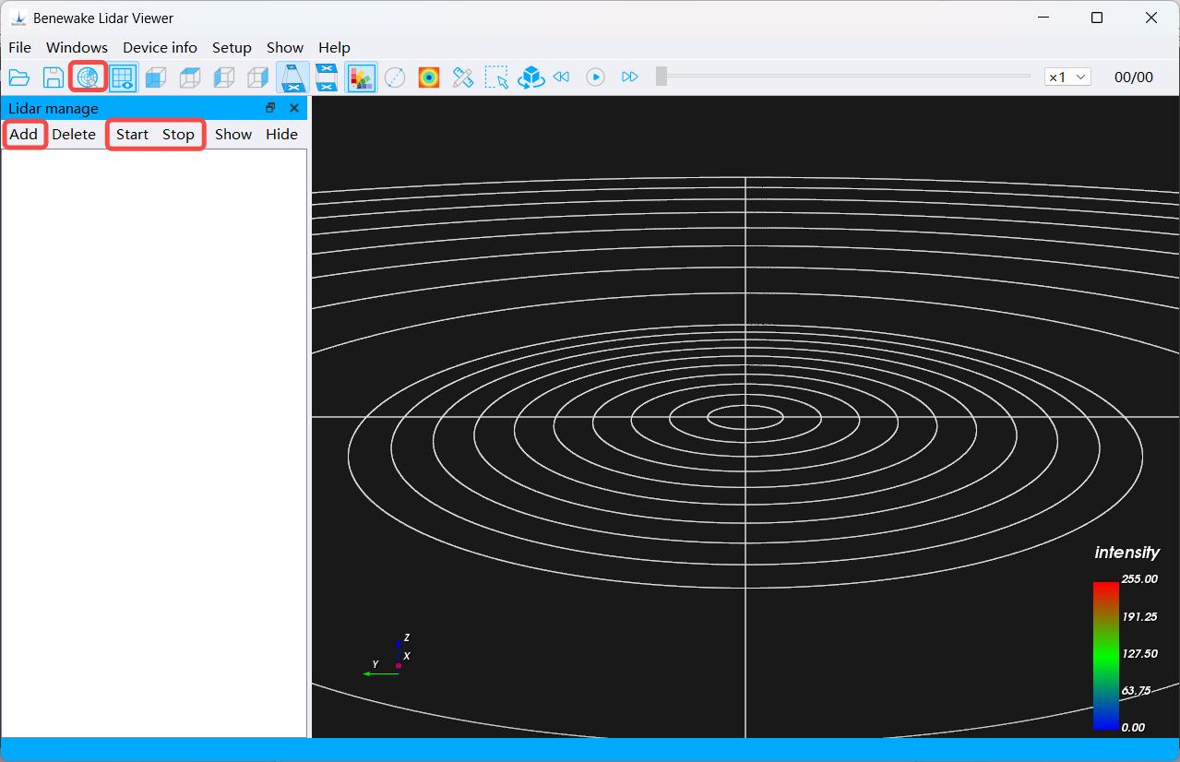Click the play button in toolbar

coord(596,77)
